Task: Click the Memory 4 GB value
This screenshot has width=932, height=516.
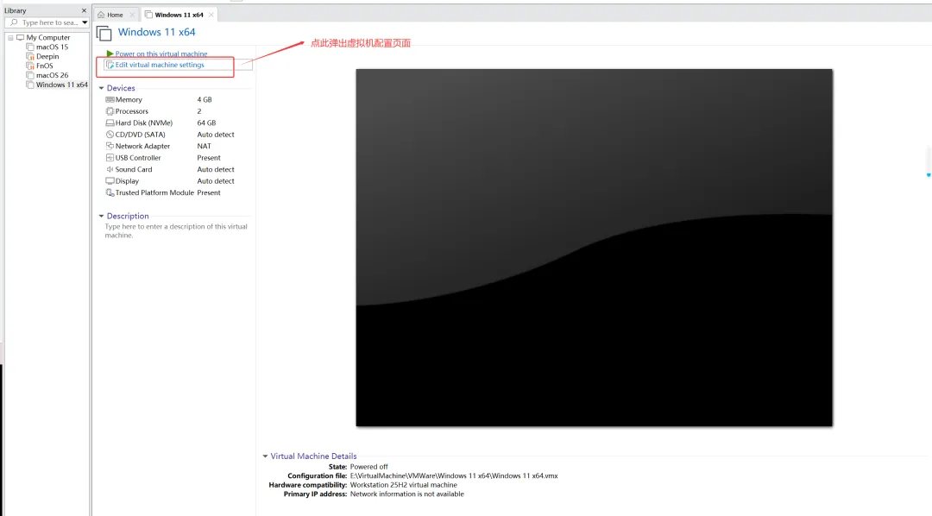Action: click(x=205, y=100)
